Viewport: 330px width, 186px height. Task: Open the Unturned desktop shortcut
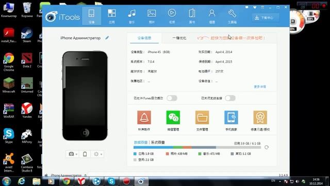pyautogui.click(x=27, y=85)
